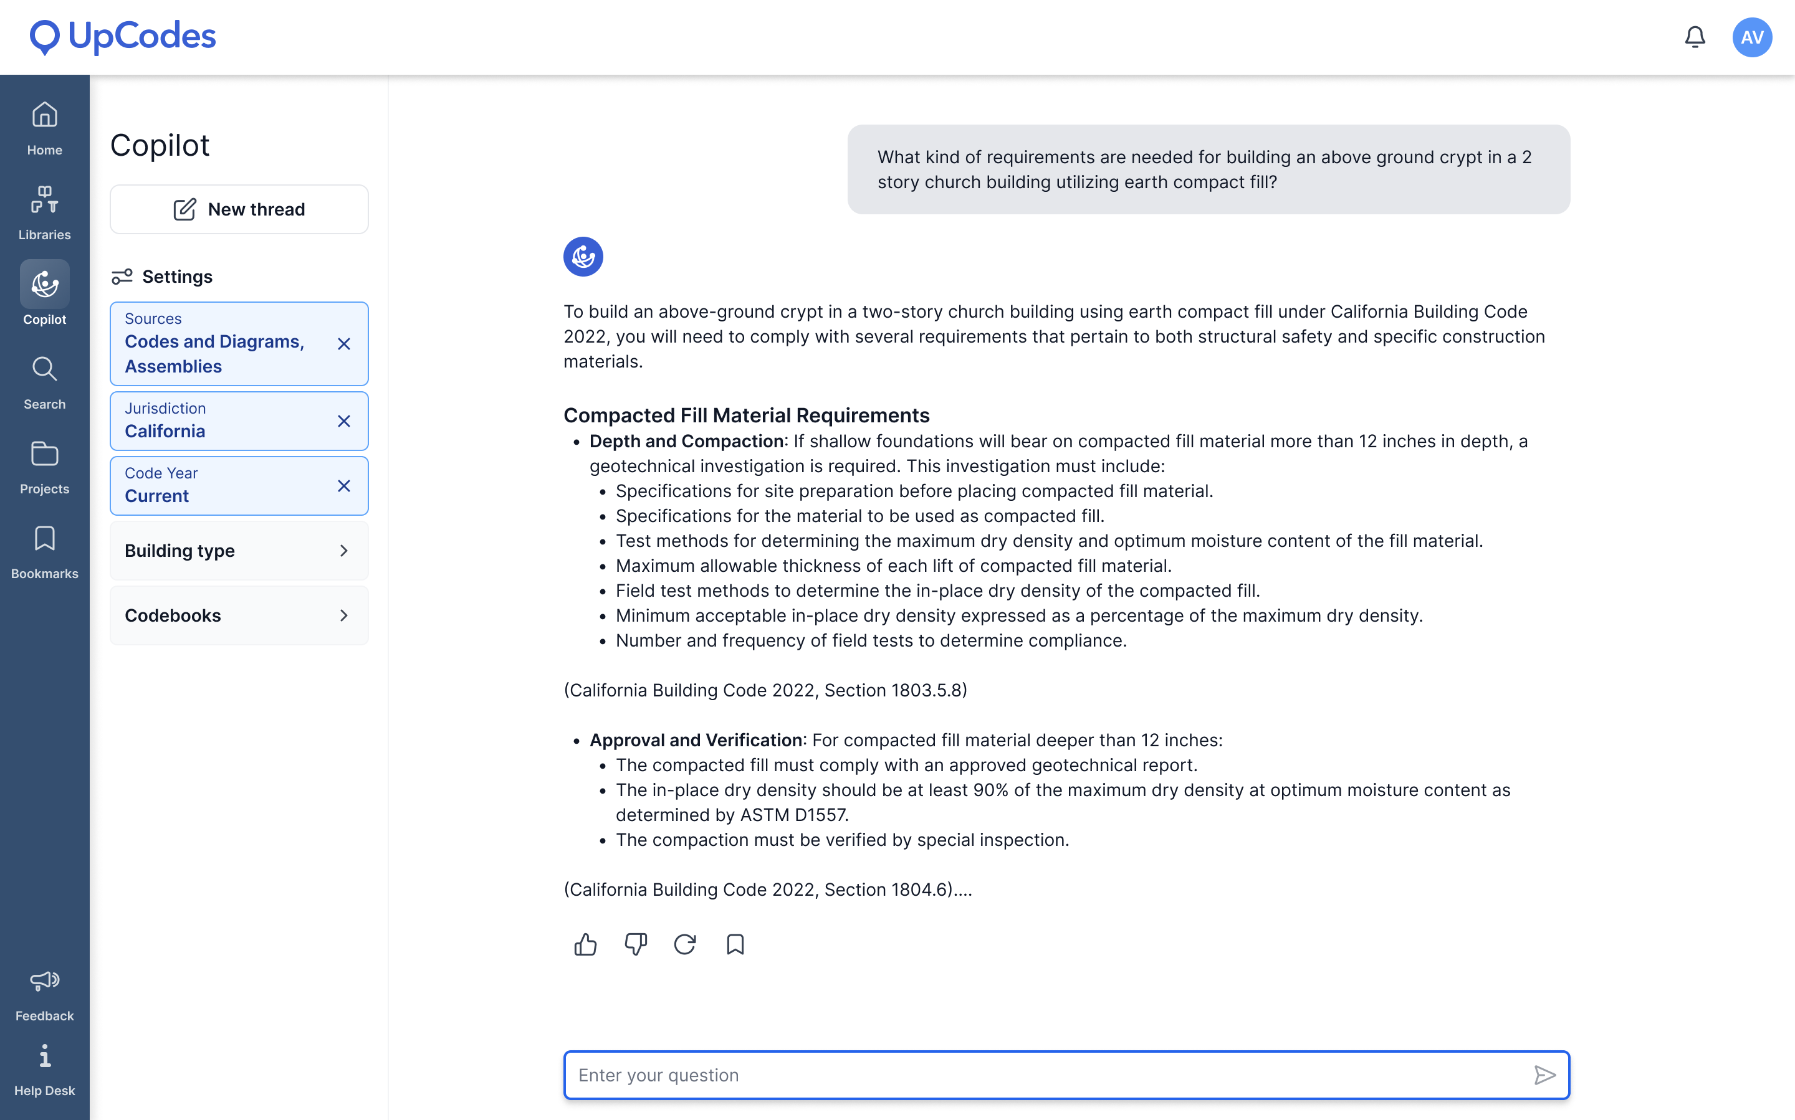Click the send question arrow

1544,1075
